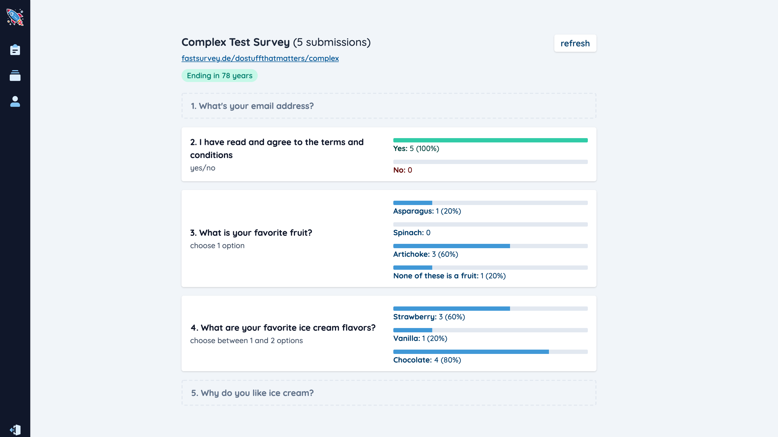Click the rocket logo icon

[15, 17]
